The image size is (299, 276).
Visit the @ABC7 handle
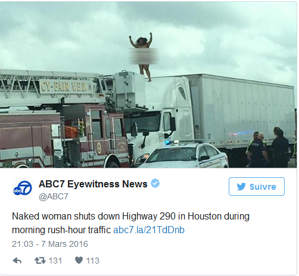tap(54, 196)
